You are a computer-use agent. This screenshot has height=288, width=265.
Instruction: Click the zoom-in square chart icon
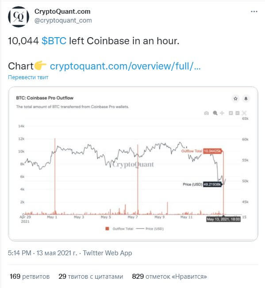point(231,113)
